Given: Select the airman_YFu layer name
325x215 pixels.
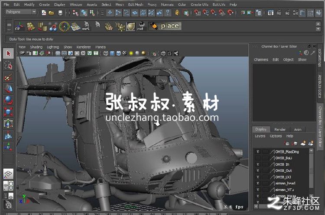Looking at the screenshot, I should (x=284, y=190).
